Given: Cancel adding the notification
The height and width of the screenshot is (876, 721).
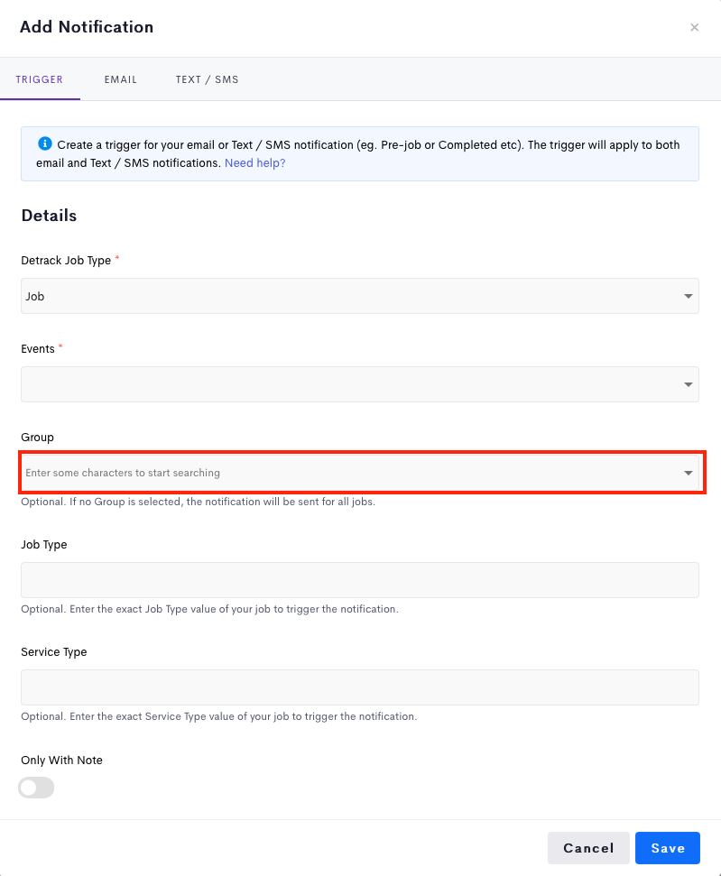Looking at the screenshot, I should coord(588,848).
